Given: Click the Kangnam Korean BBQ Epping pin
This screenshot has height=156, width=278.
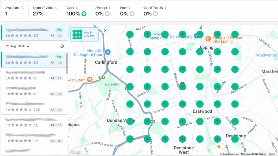Looking at the screenshot, I should pyautogui.click(x=208, y=39).
